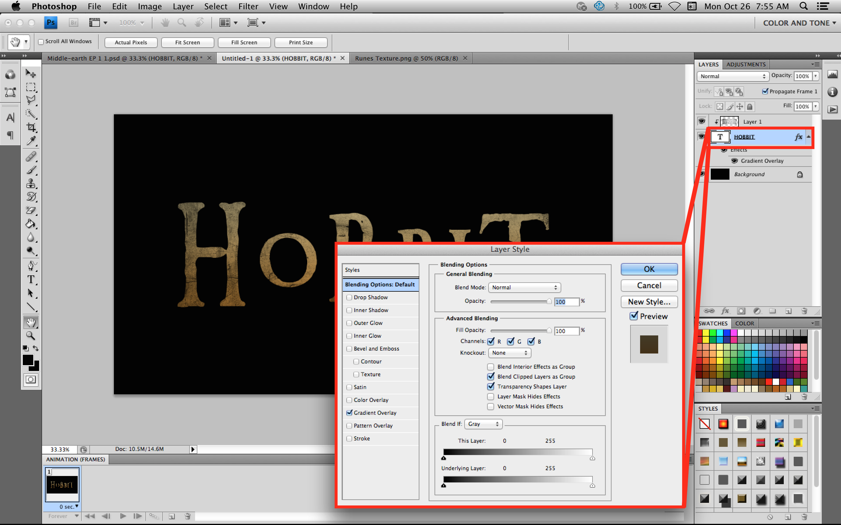This screenshot has height=525, width=841.
Task: Open the COLOR AND TONE workspace menu
Action: pyautogui.click(x=799, y=23)
